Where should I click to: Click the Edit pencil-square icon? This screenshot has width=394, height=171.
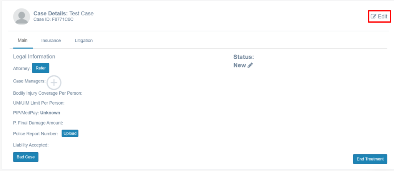click(374, 16)
